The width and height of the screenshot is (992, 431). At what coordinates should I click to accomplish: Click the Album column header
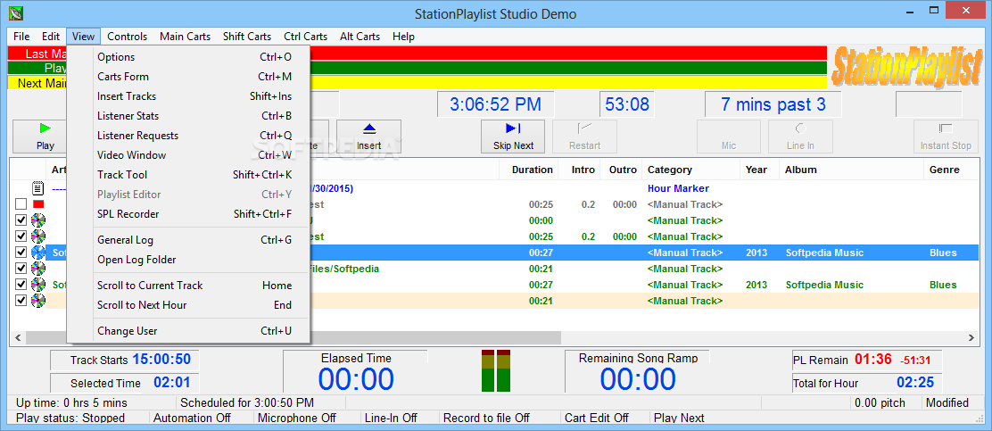(852, 170)
